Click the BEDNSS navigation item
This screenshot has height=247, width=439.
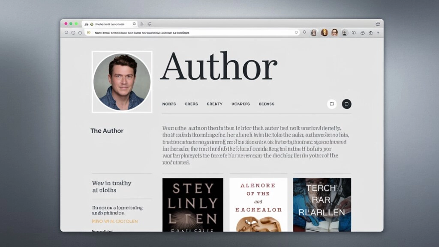point(267,104)
